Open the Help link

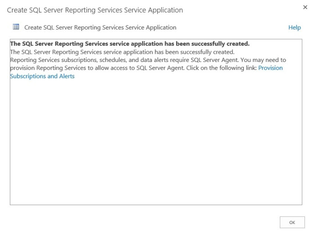pos(294,27)
